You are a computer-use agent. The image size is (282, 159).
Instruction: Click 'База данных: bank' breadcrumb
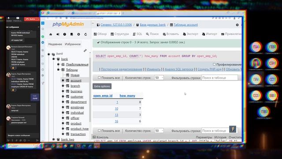point(153,25)
